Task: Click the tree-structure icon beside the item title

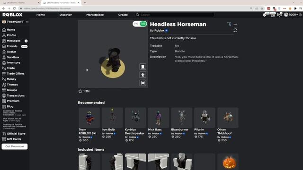Action: pyautogui.click(x=229, y=24)
